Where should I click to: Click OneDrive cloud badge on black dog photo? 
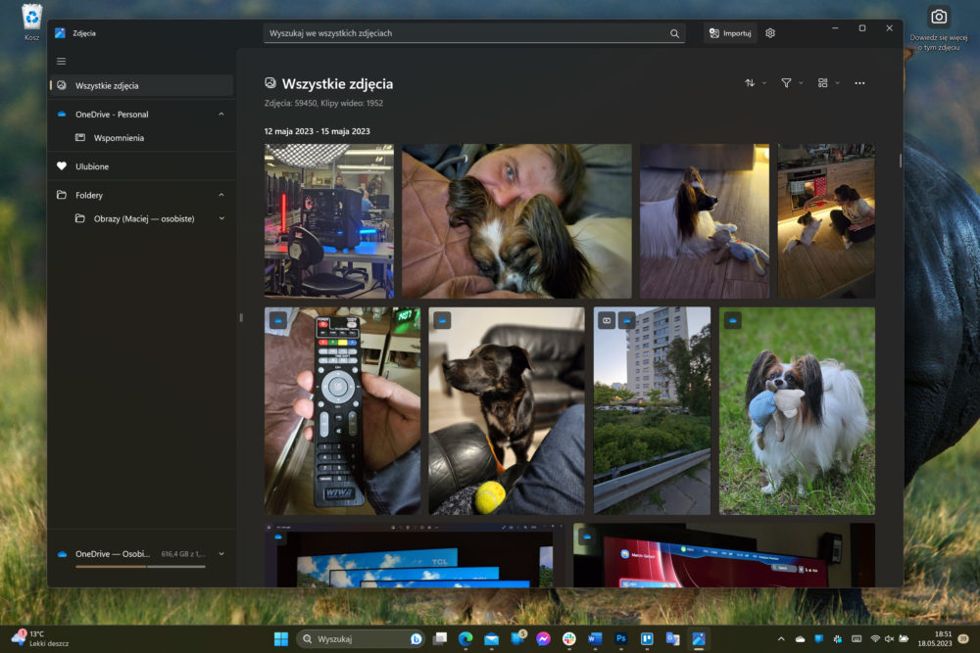(x=442, y=321)
